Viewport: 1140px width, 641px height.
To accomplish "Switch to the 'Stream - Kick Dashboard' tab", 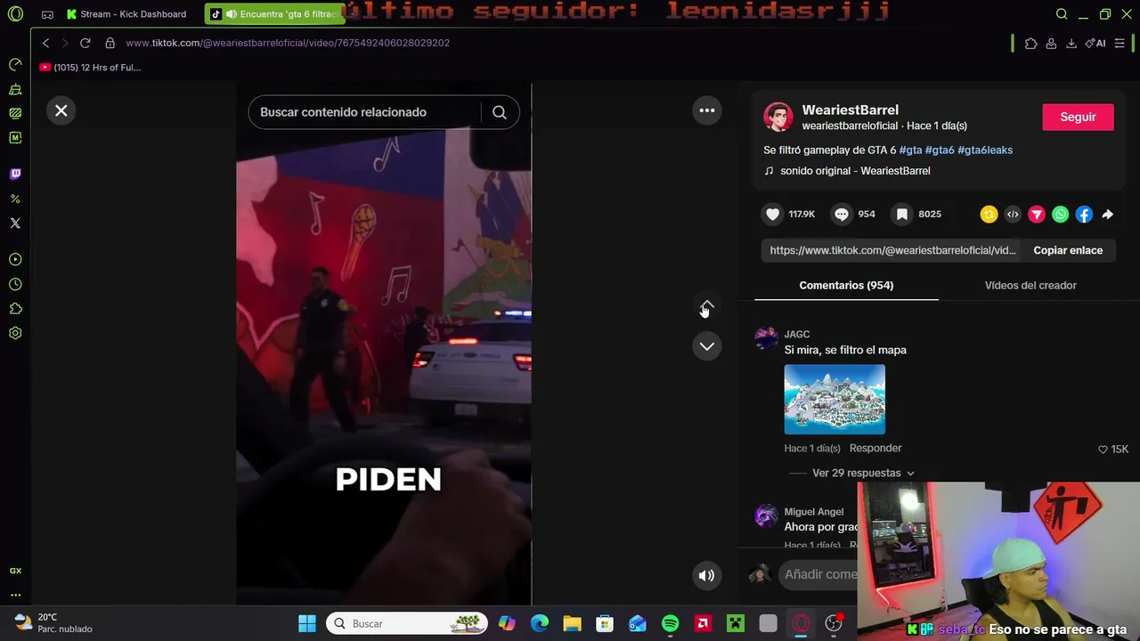I will pos(126,14).
